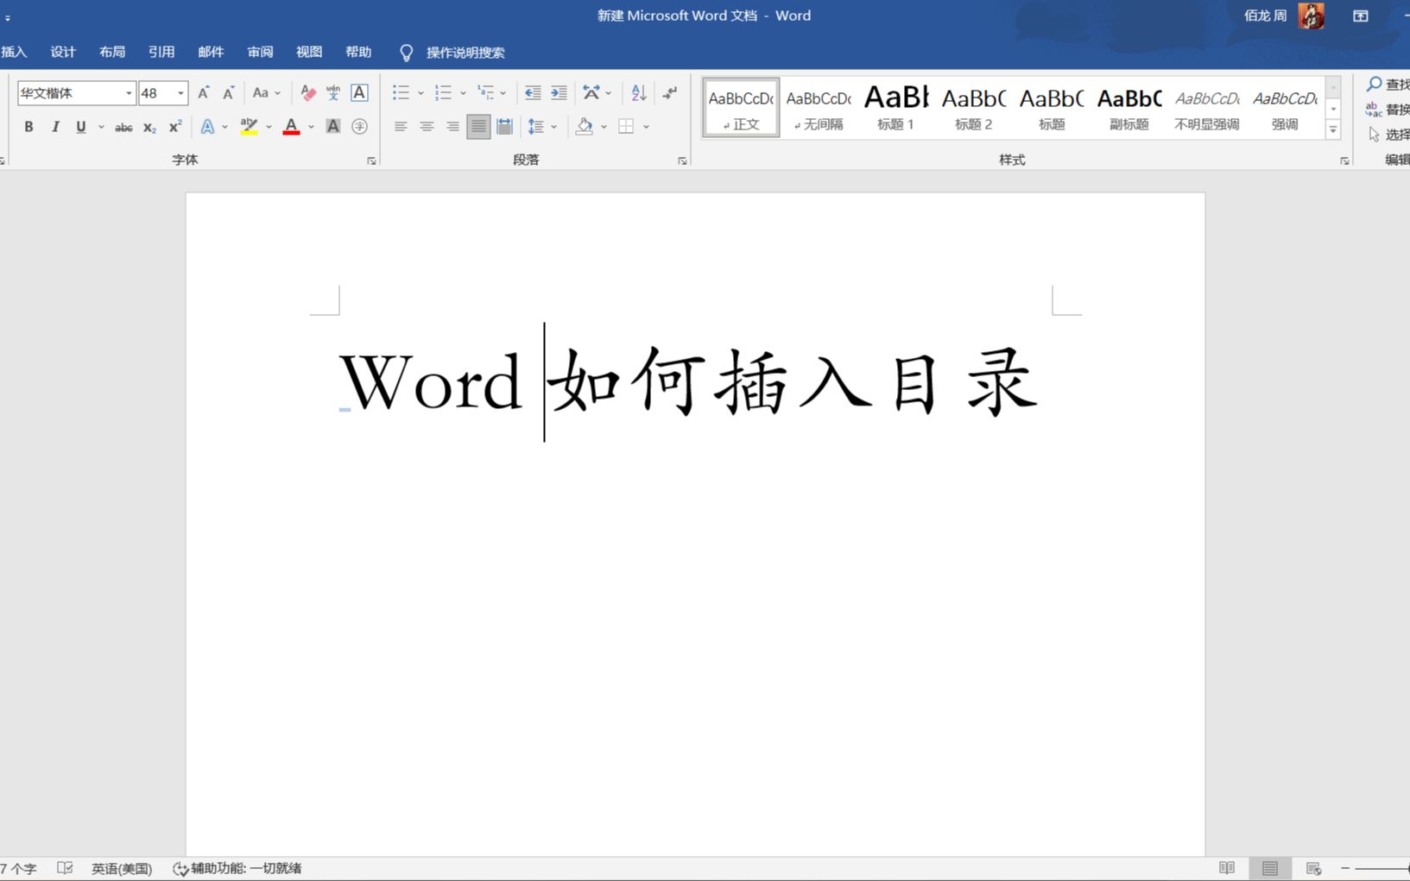1410x881 pixels.
Task: Switch to 引用 tab
Action: [161, 52]
